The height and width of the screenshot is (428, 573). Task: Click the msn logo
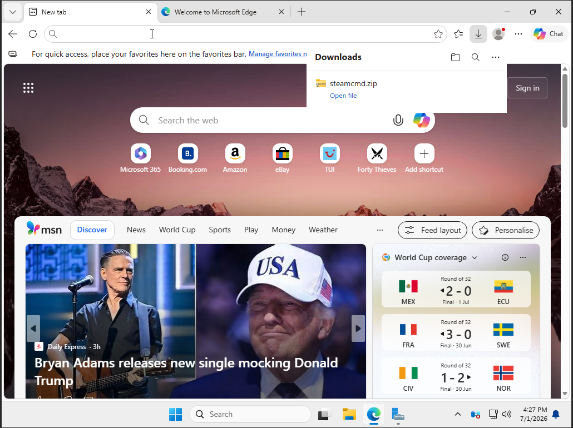pyautogui.click(x=44, y=229)
